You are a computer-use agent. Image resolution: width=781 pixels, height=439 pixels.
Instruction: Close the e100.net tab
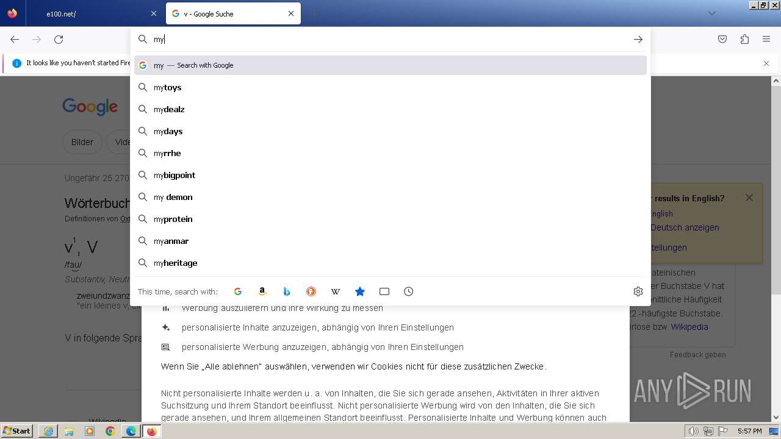point(153,13)
